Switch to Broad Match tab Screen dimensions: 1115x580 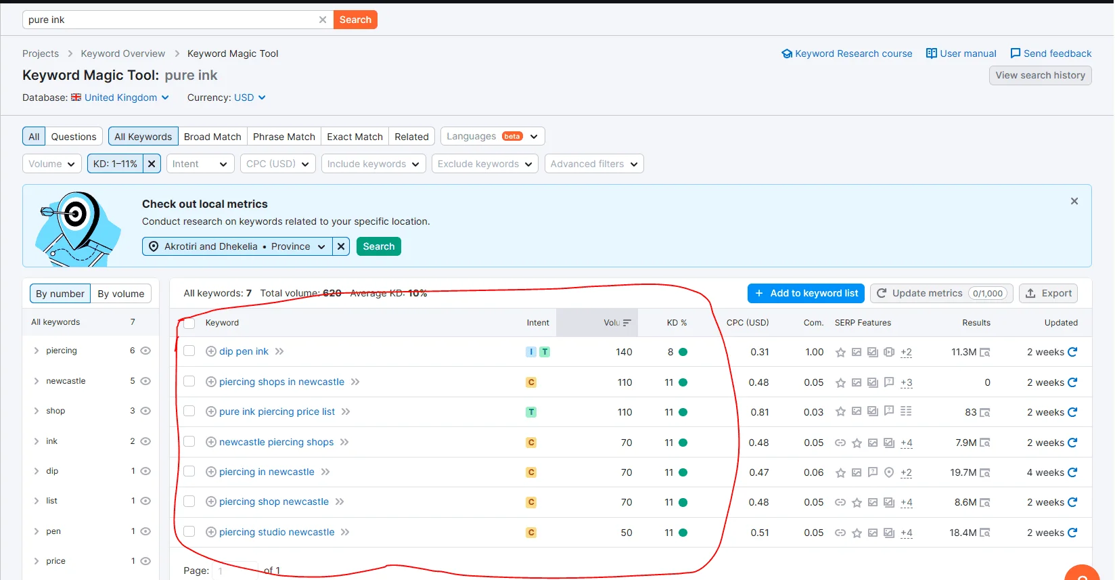tap(212, 137)
